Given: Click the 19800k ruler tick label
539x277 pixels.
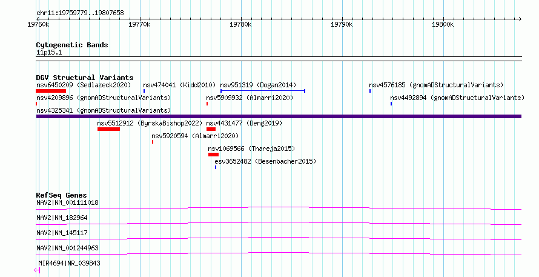Looking at the screenshot, I should (x=443, y=24).
